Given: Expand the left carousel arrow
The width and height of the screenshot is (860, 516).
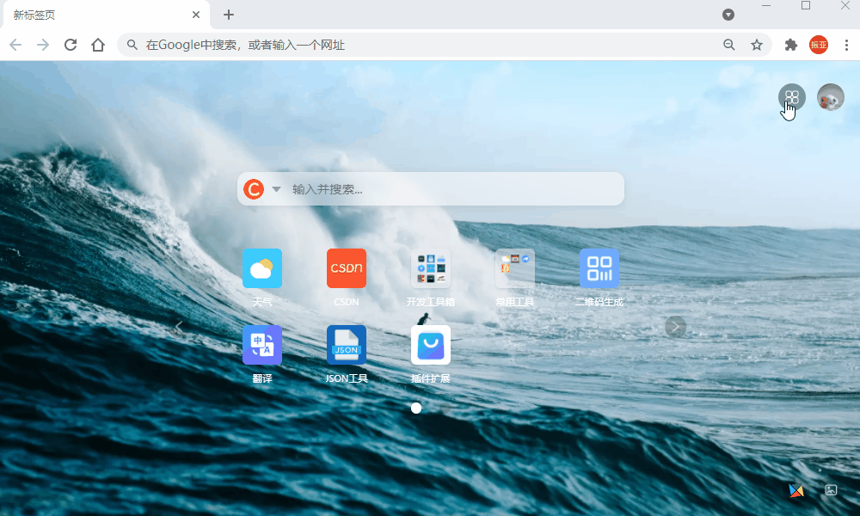Looking at the screenshot, I should click(179, 327).
